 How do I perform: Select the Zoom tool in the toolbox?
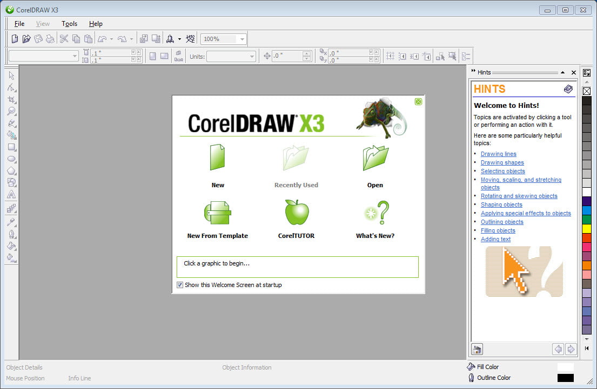pyautogui.click(x=11, y=112)
